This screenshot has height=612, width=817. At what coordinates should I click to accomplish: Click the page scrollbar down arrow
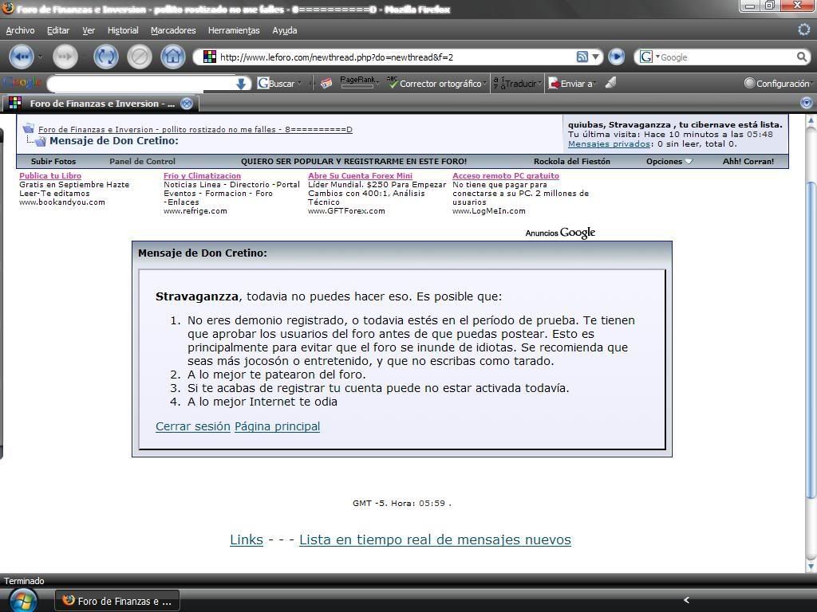(811, 566)
